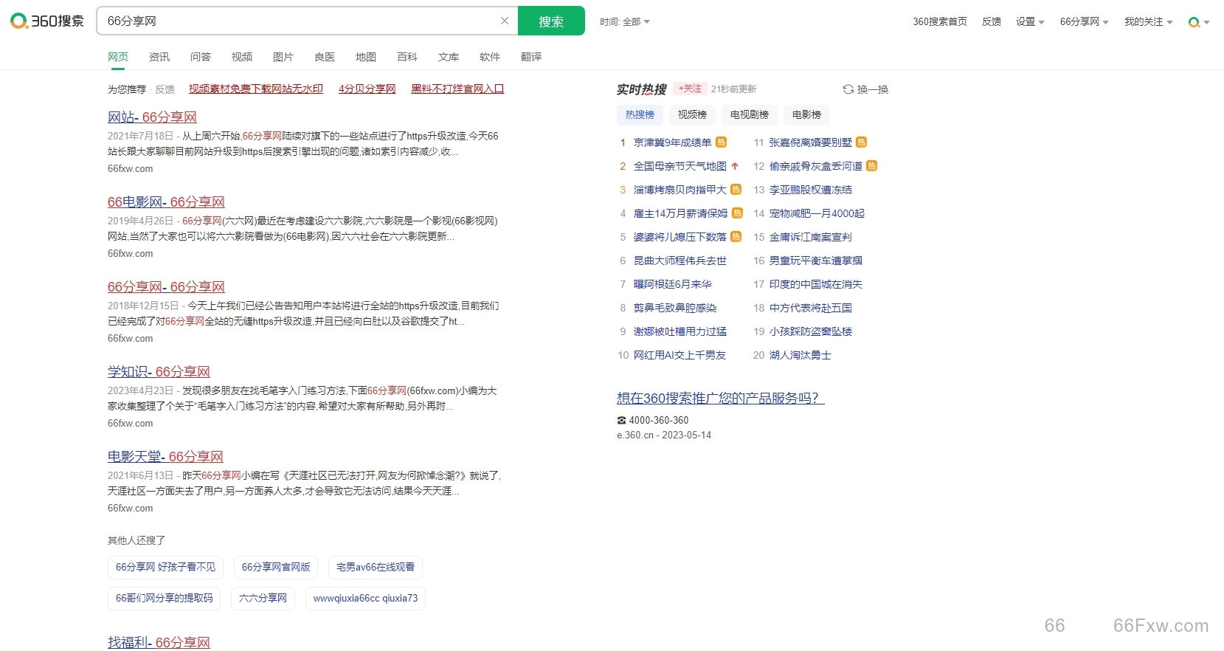Open hot search 金庸诉江南案宣判
The image size is (1224, 651).
pyautogui.click(x=810, y=237)
